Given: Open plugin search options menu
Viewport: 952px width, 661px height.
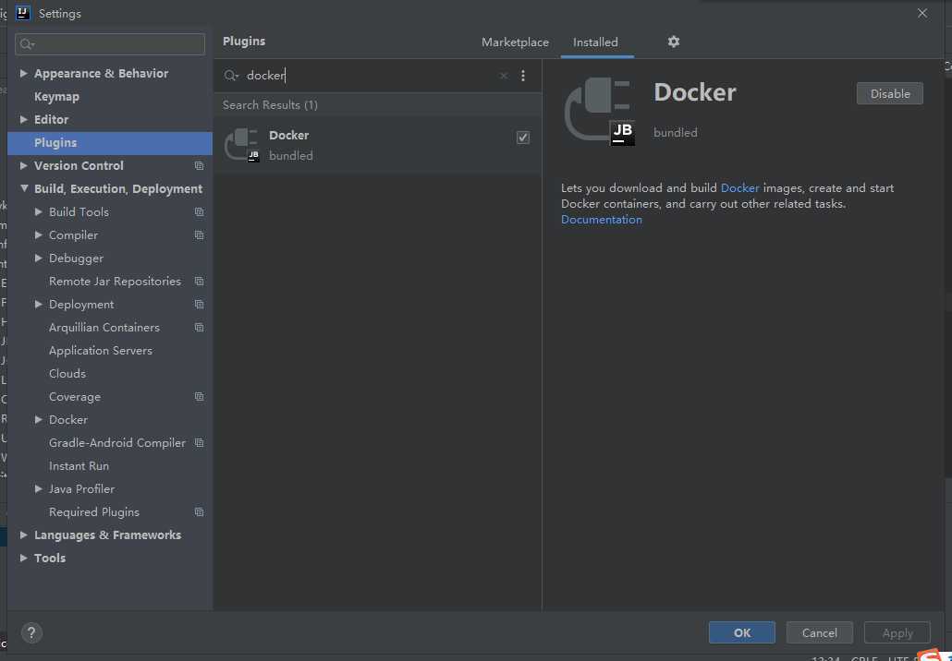Looking at the screenshot, I should tap(523, 76).
